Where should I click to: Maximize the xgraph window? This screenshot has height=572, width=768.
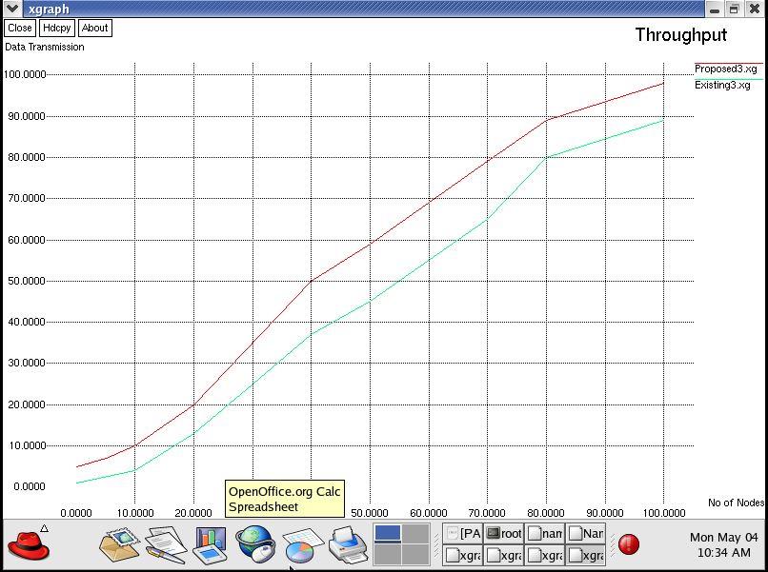(734, 9)
